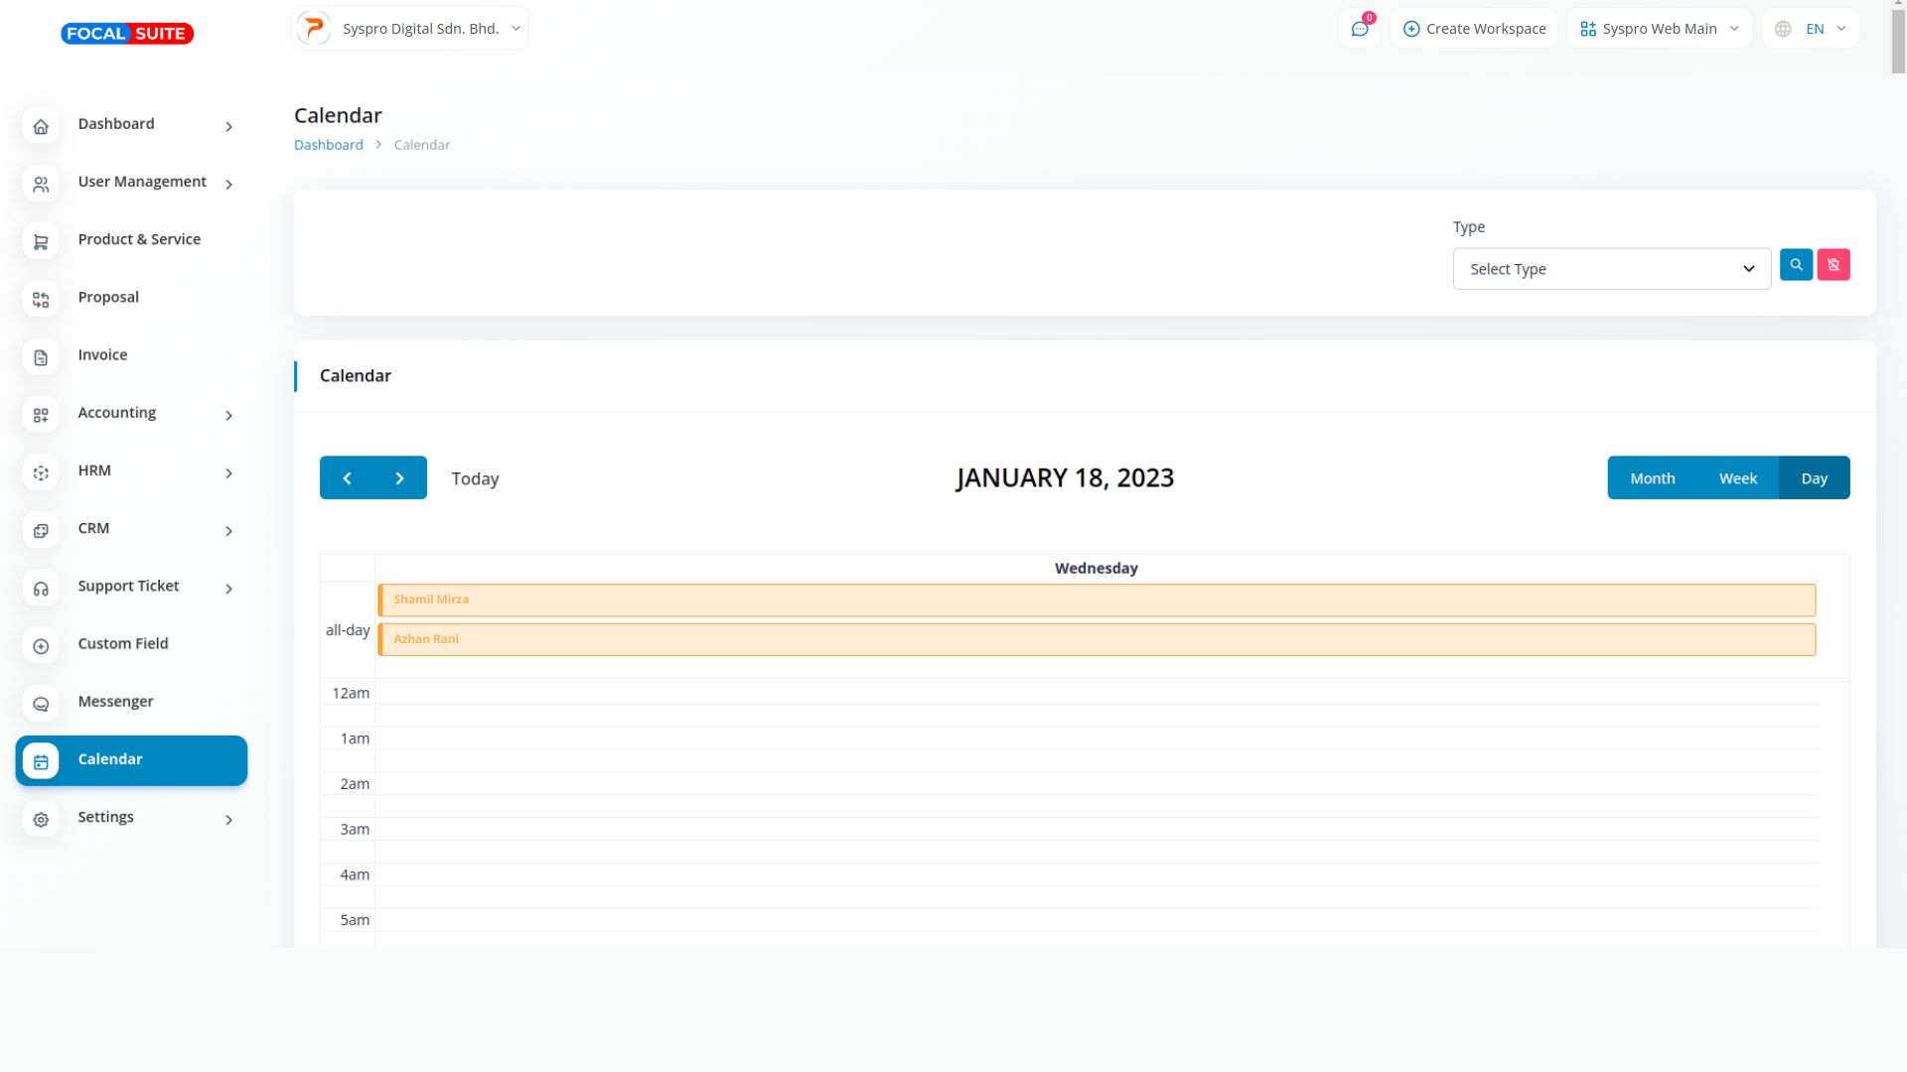The width and height of the screenshot is (1907, 1072).
Task: Open Syspro Digital Sdn. Bhd. company dropdown
Action: [410, 29]
